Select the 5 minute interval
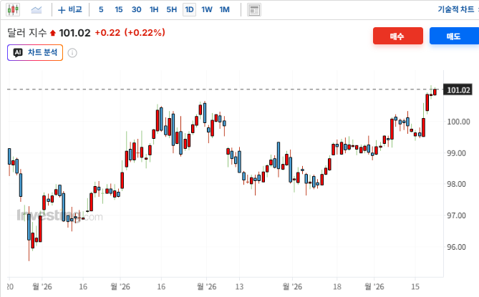479x297 pixels. pos(101,10)
